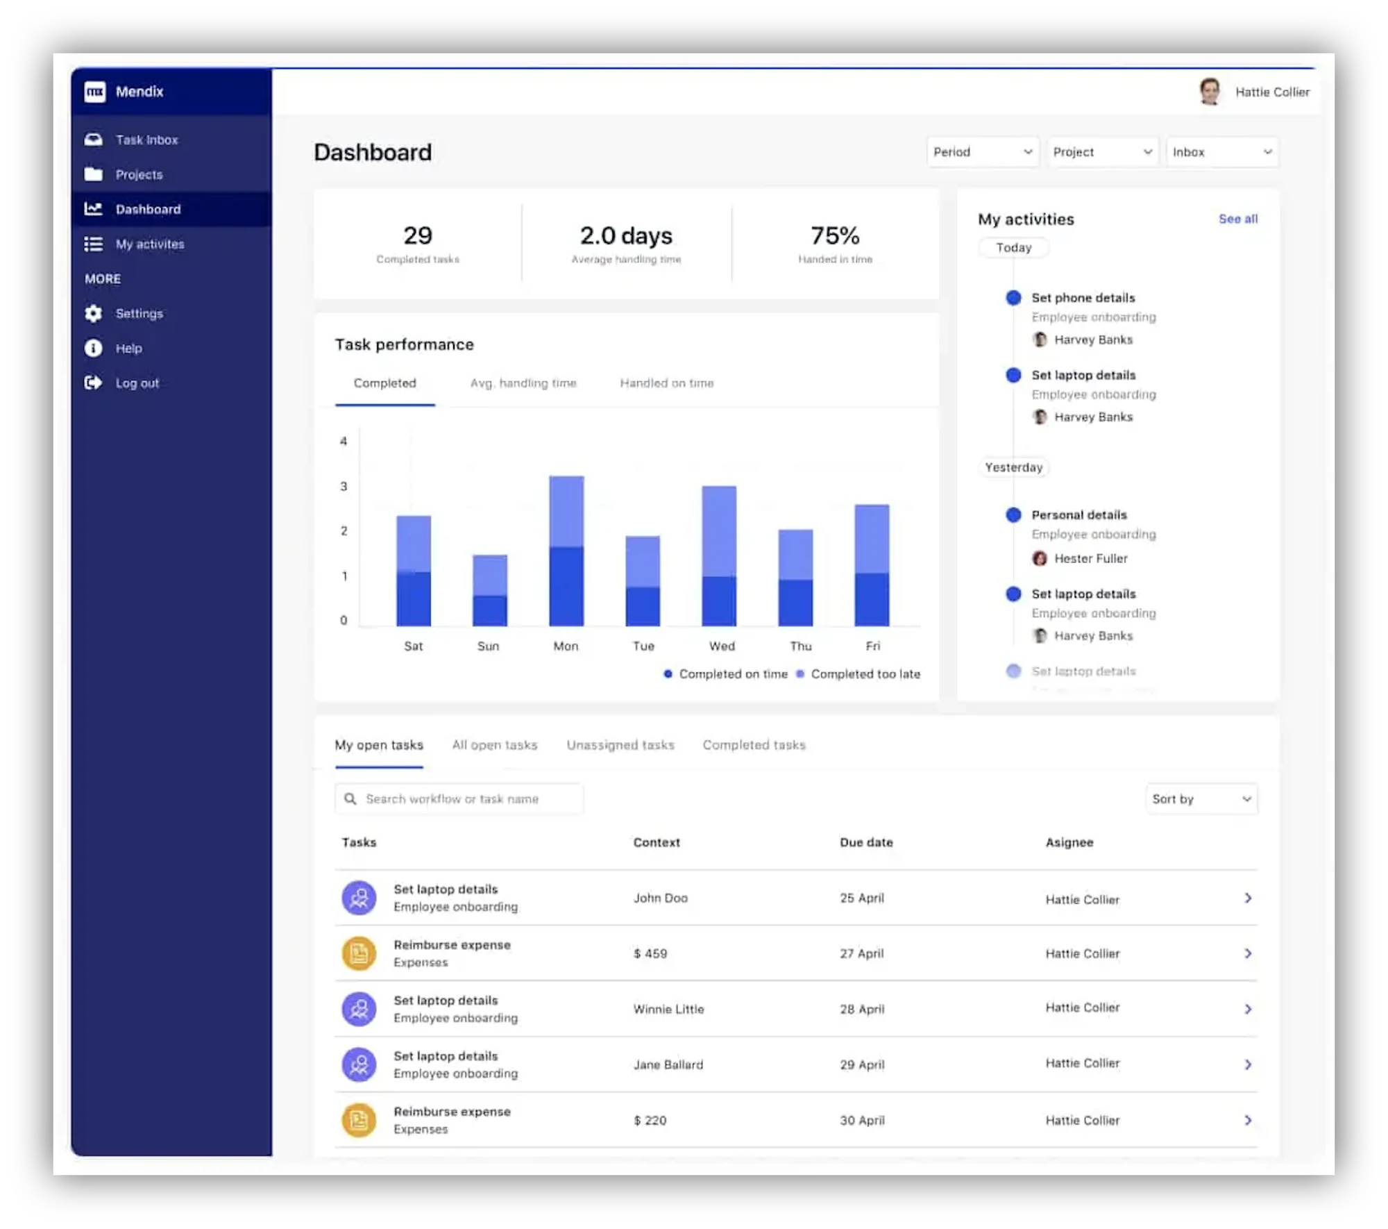The width and height of the screenshot is (1388, 1229).
Task: Click the $ 459 expense orange icon
Action: tap(359, 953)
